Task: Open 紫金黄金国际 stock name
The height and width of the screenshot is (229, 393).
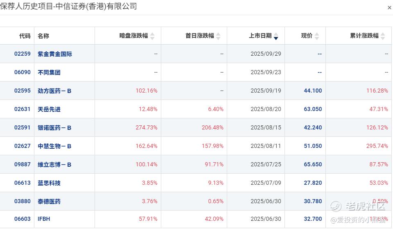Action: (x=55, y=54)
